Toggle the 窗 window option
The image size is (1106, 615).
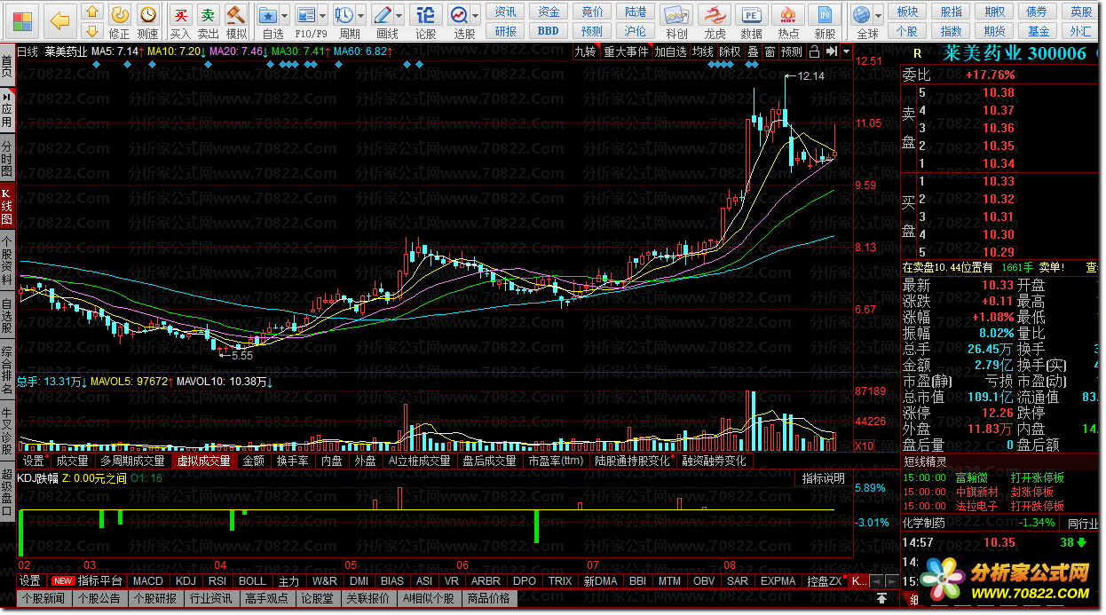(x=770, y=51)
